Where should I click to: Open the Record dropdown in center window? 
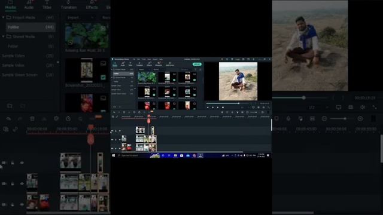point(157,70)
